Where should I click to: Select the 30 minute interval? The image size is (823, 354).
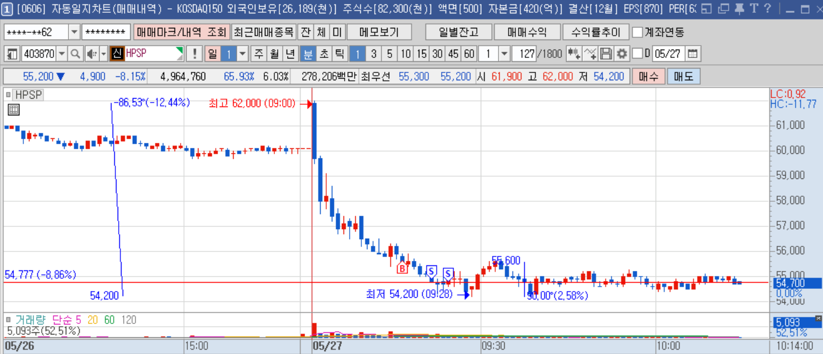(x=437, y=54)
